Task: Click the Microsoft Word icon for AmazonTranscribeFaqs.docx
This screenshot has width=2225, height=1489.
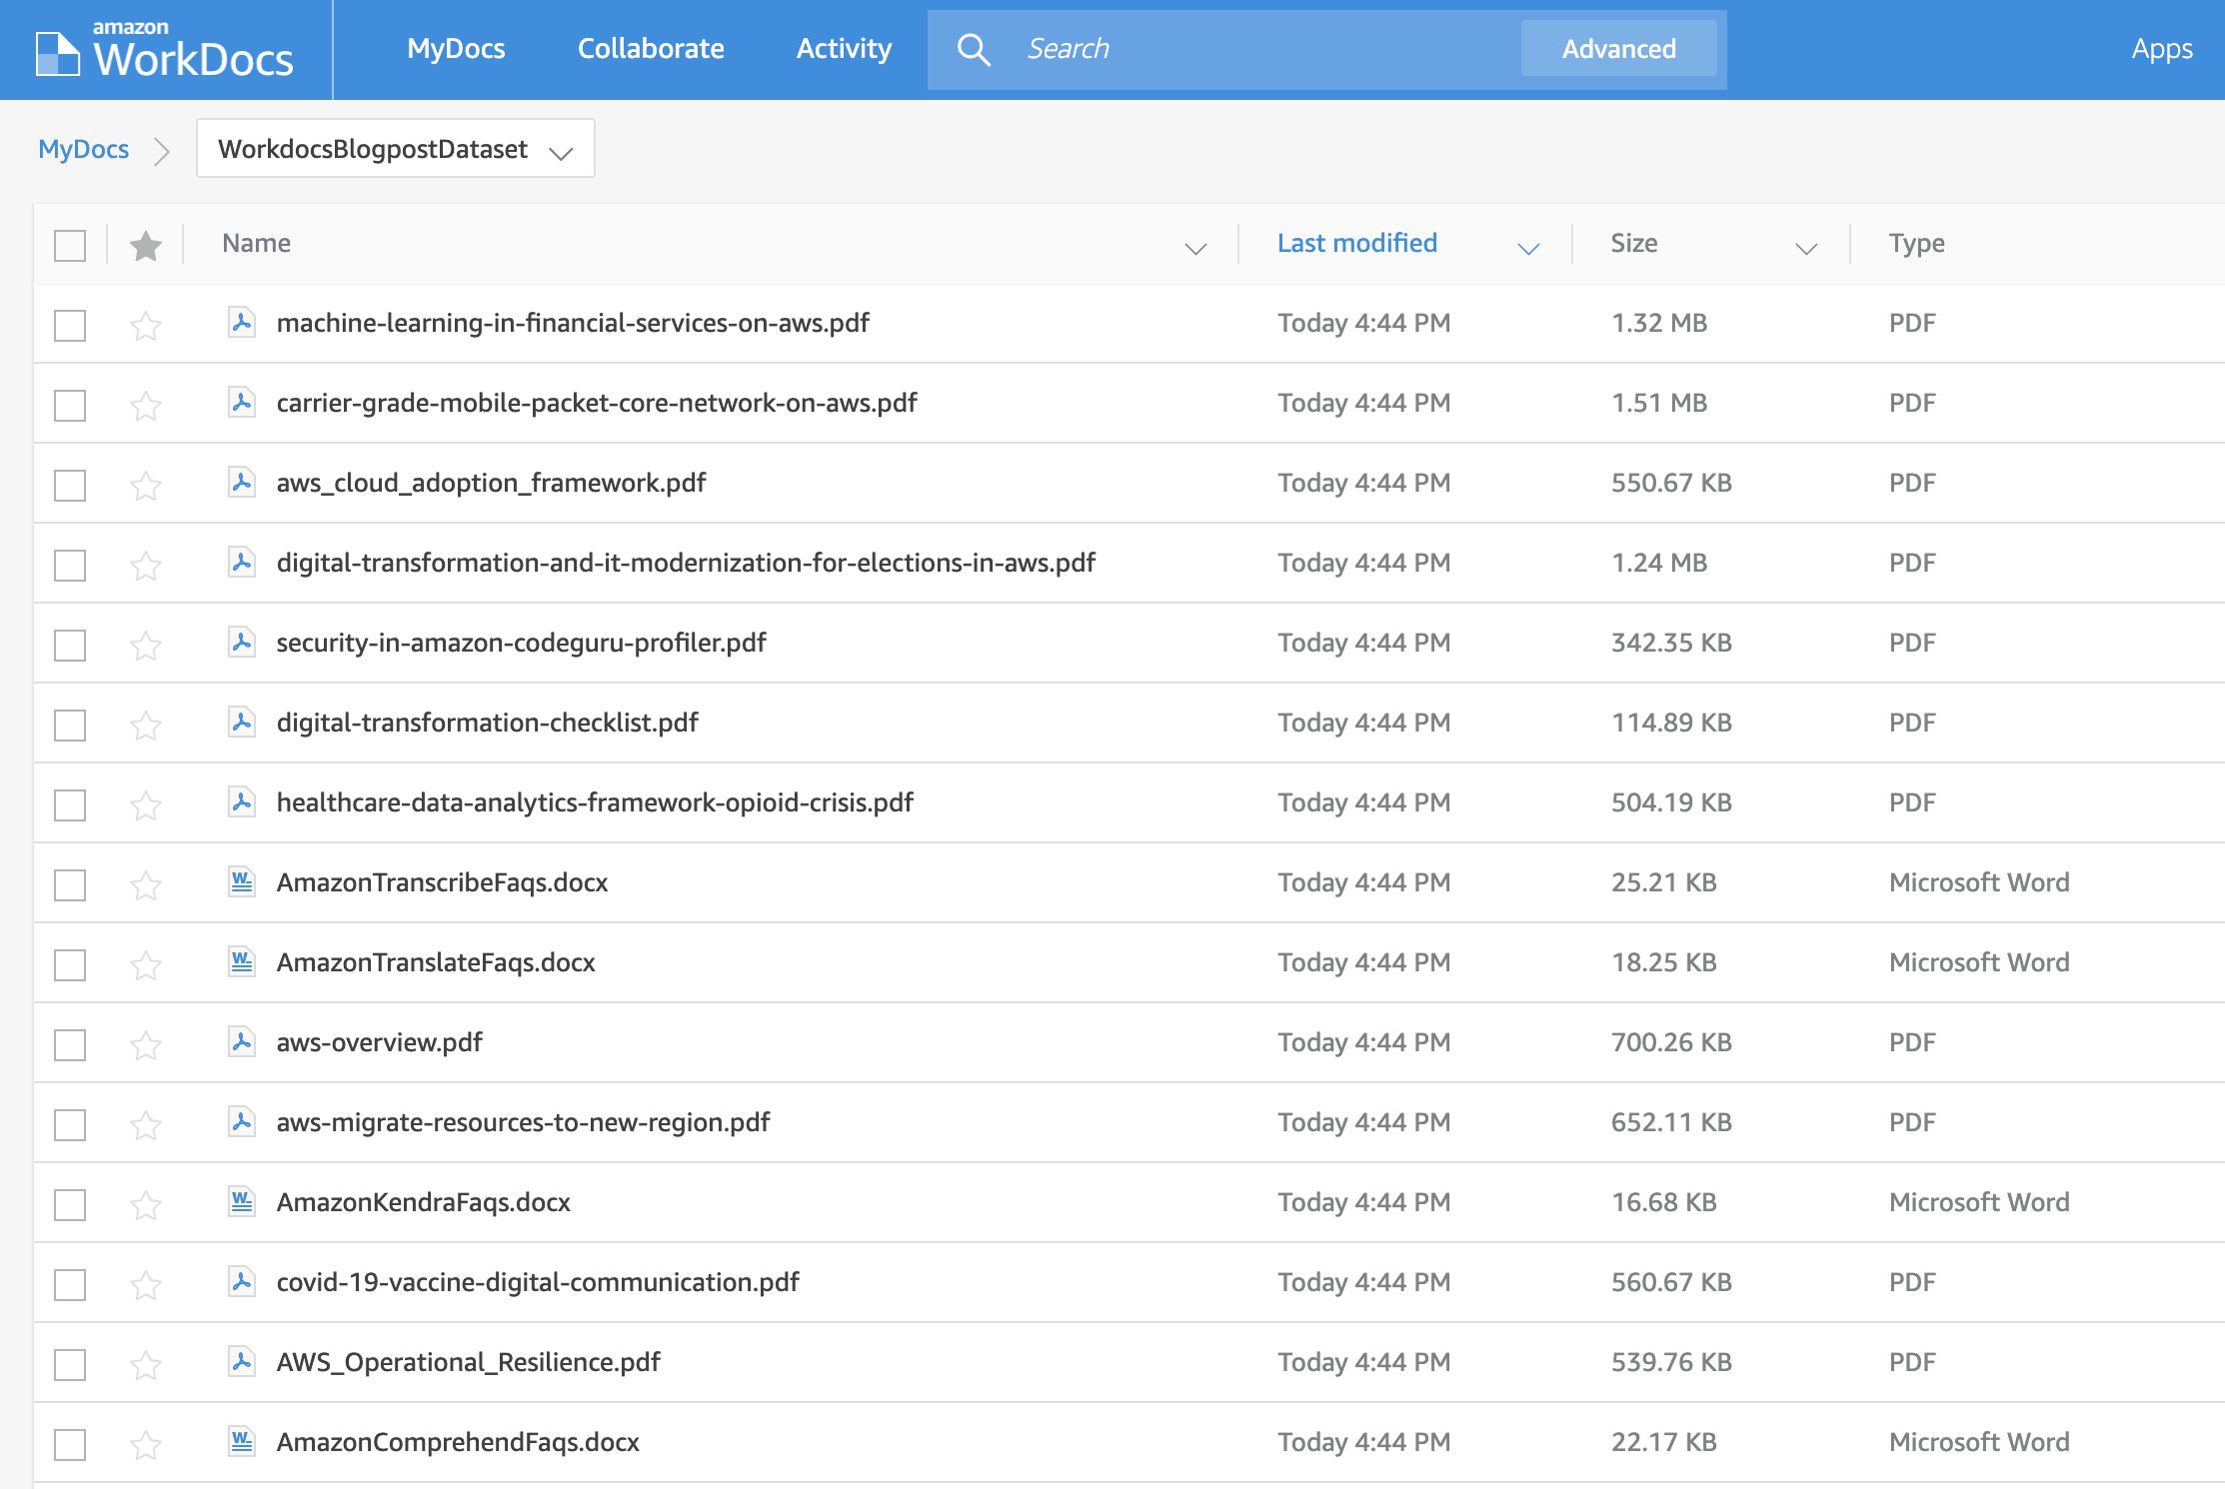Action: [241, 880]
